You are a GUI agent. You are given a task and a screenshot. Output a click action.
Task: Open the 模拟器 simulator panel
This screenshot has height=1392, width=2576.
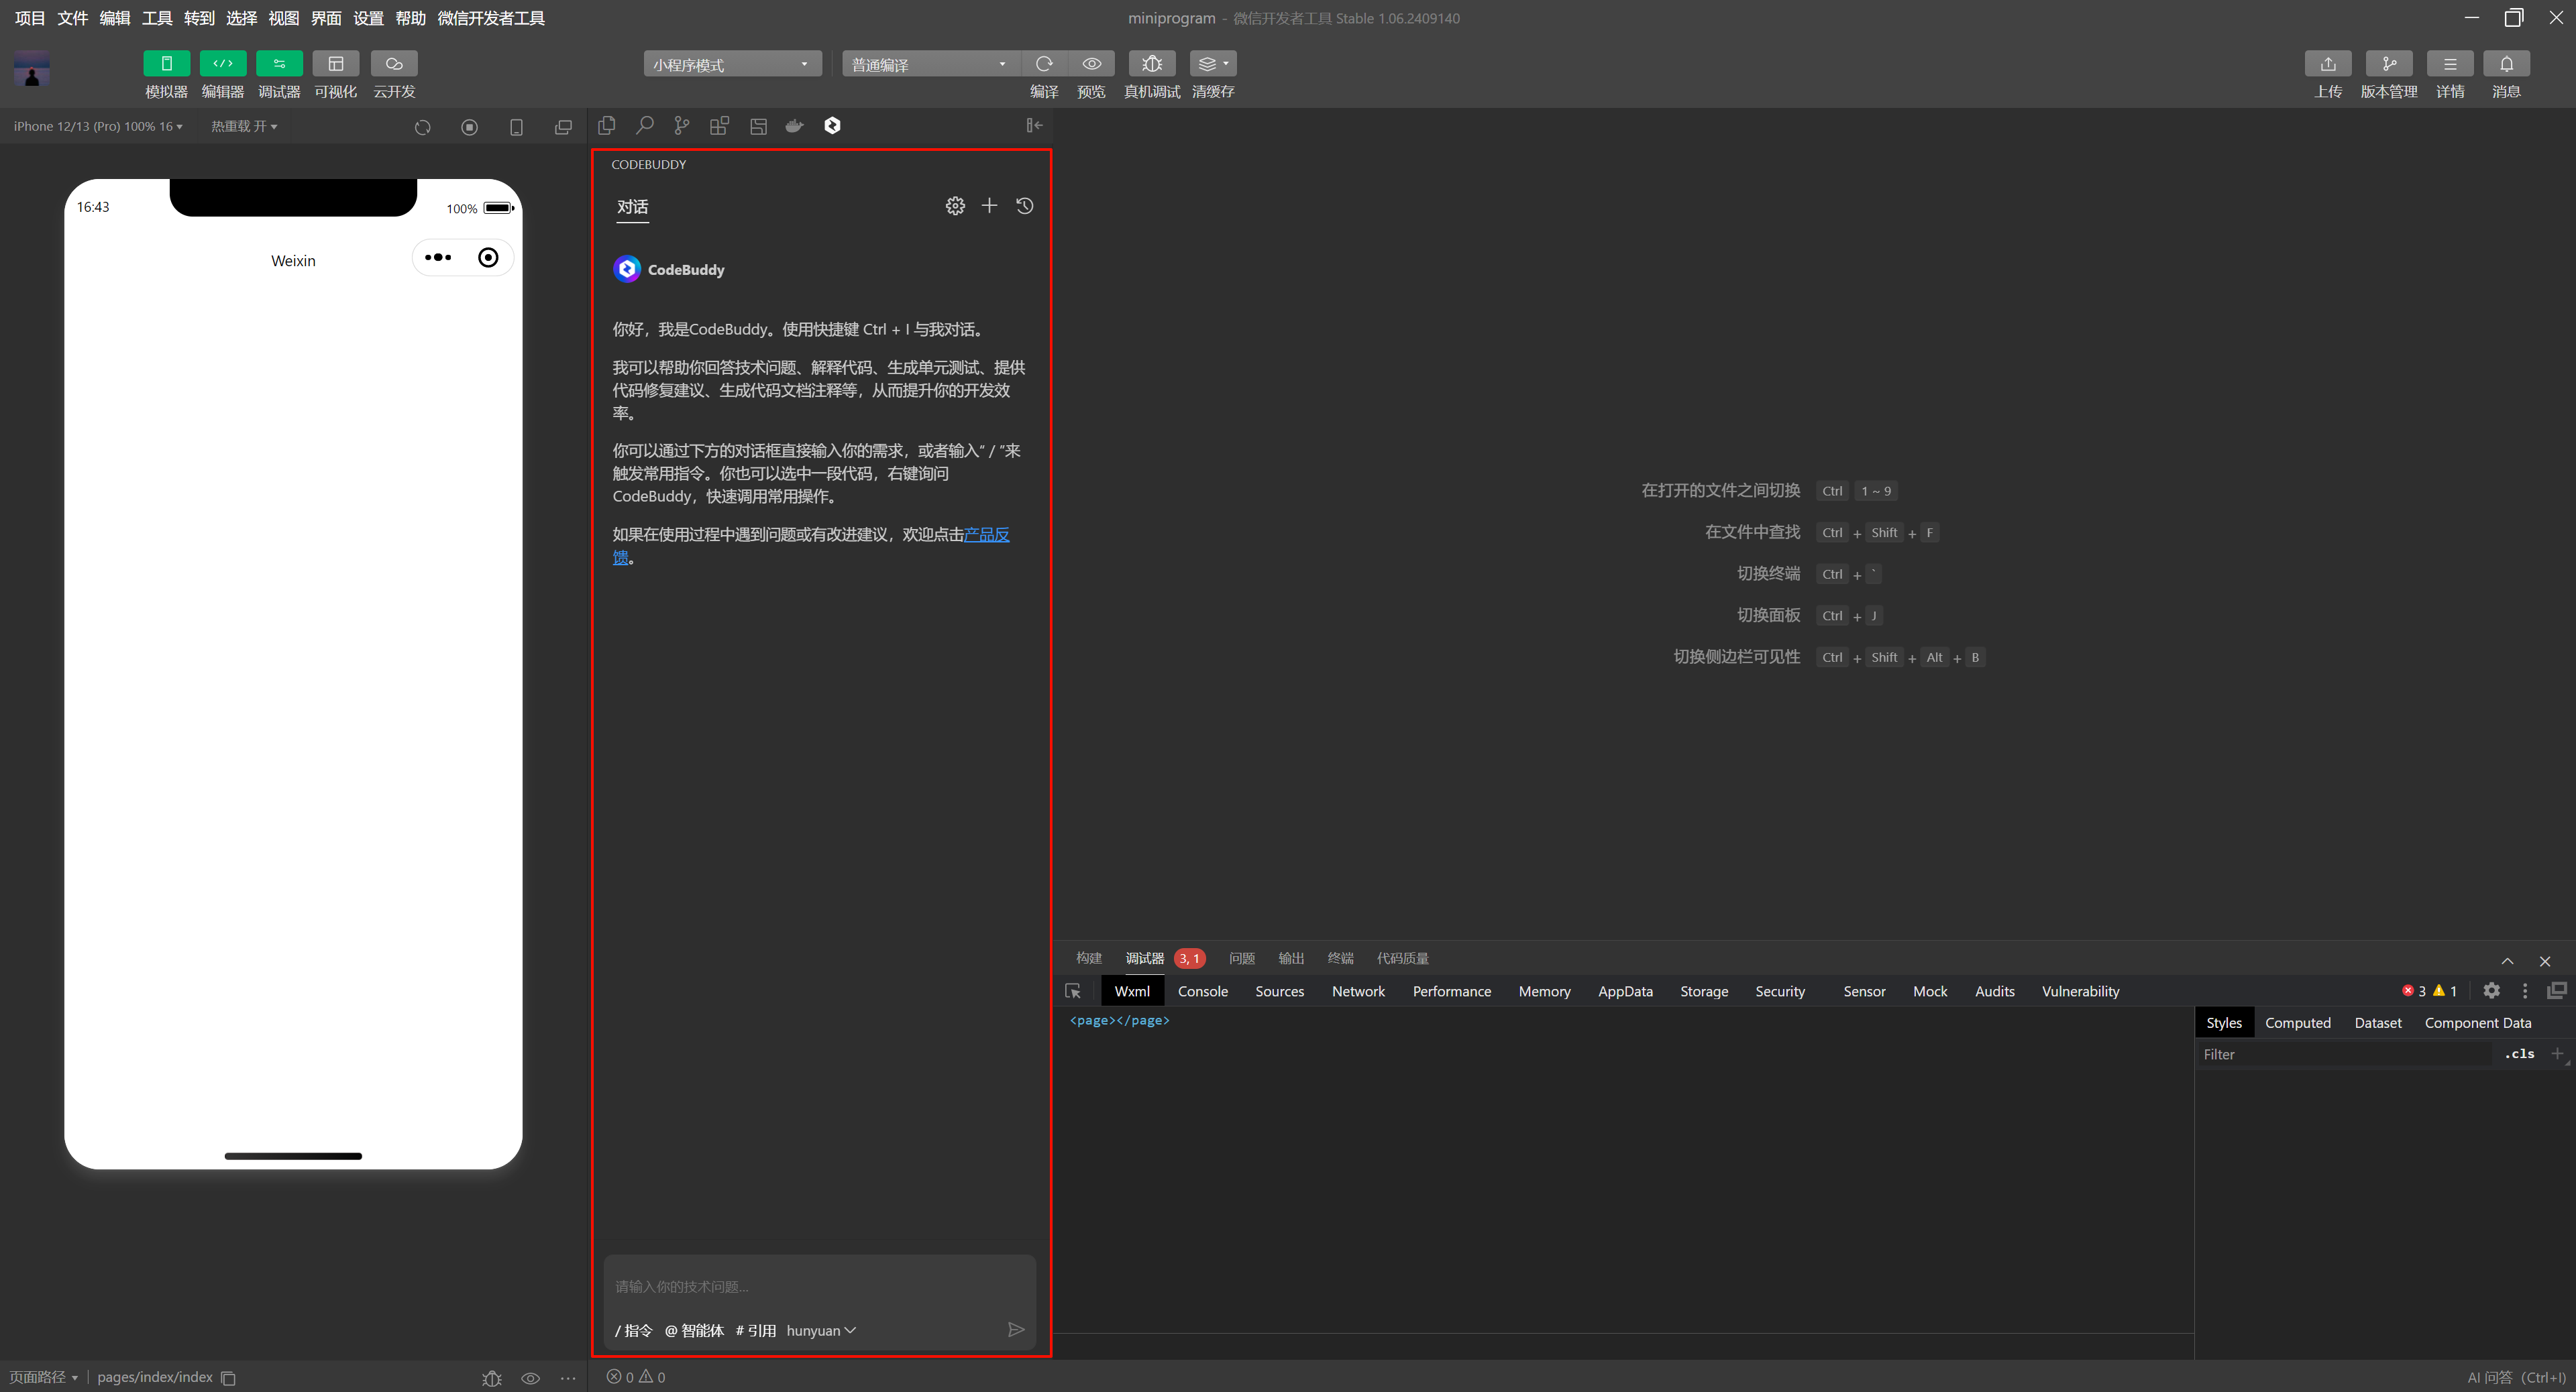[166, 74]
